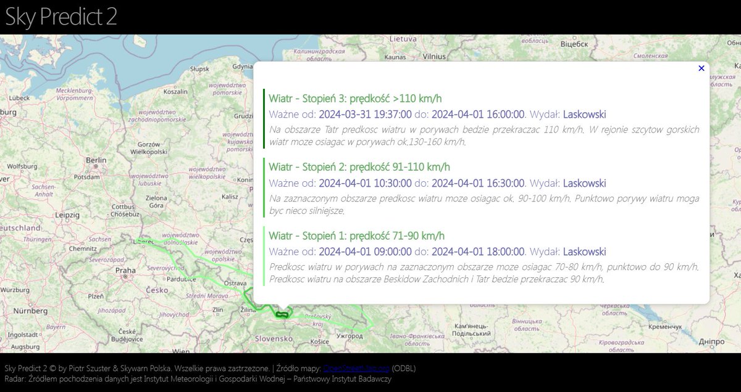The width and height of the screenshot is (741, 392).
Task: Click end date 2024-04-01 18:00:00
Action: [x=478, y=252]
